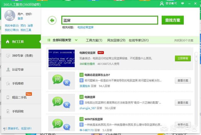Click the 查找方案 search button

click(x=172, y=20)
